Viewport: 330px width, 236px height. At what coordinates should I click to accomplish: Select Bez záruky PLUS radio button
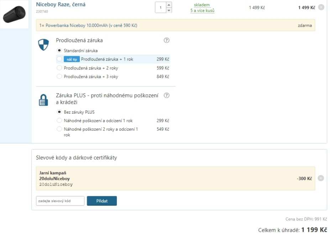[59, 112]
